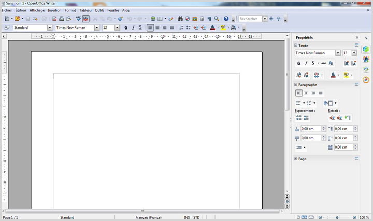This screenshot has height=221, width=373.
Task: Click Français (France) language in status bar
Action: click(149, 217)
